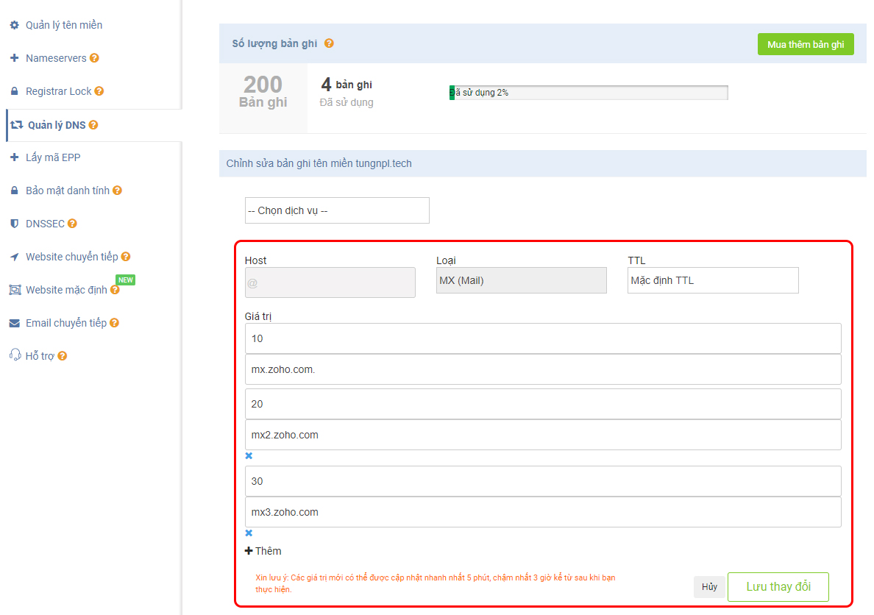Image resolution: width=874 pixels, height=615 pixels.
Task: Open the help icon next to Bảo mật danh tính
Action: tap(117, 190)
